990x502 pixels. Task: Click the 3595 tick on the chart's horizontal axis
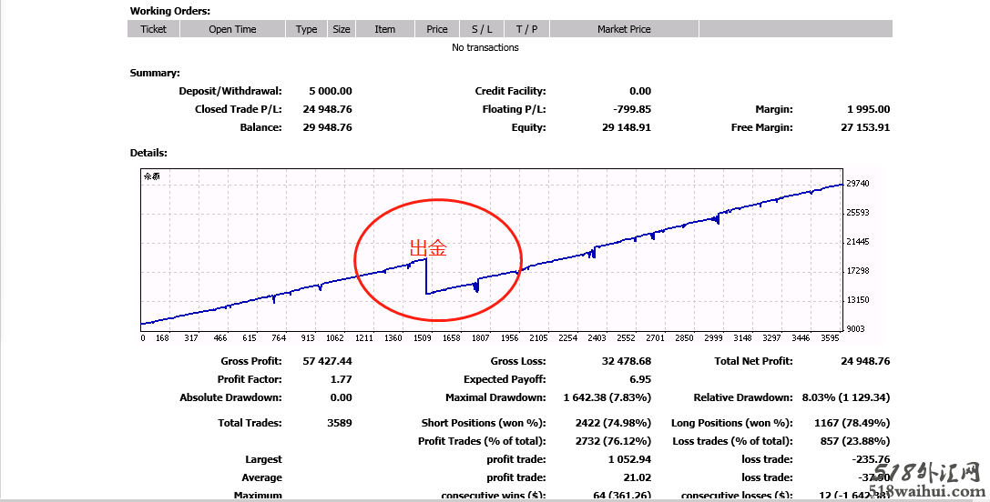coord(830,338)
